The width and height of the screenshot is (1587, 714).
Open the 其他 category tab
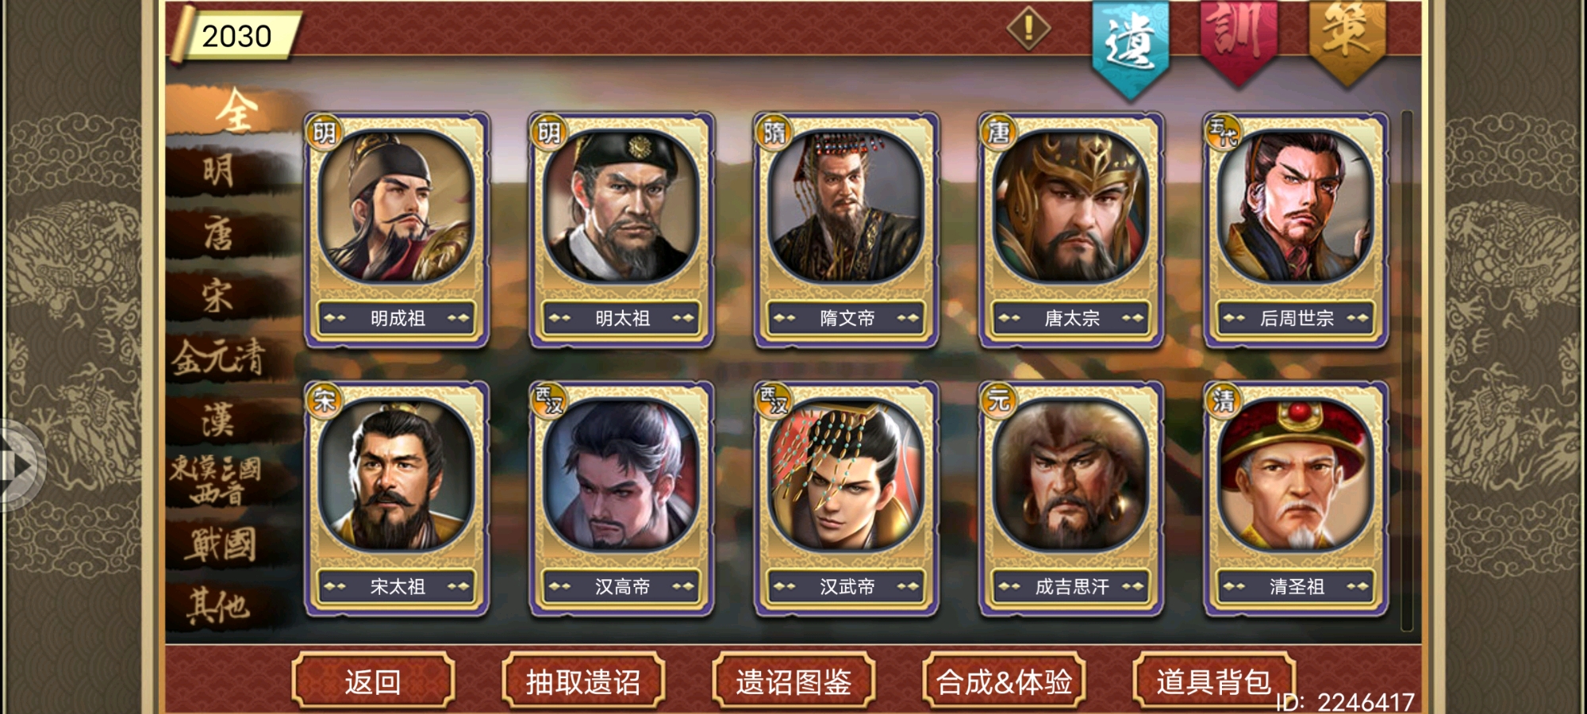pyautogui.click(x=218, y=606)
